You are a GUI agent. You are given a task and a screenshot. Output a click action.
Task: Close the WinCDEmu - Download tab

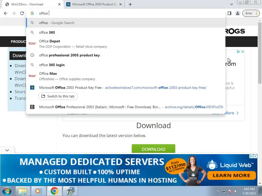pos(59,4)
